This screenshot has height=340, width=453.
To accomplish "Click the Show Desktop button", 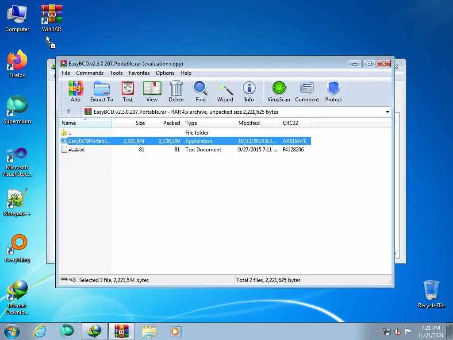I will (450, 331).
